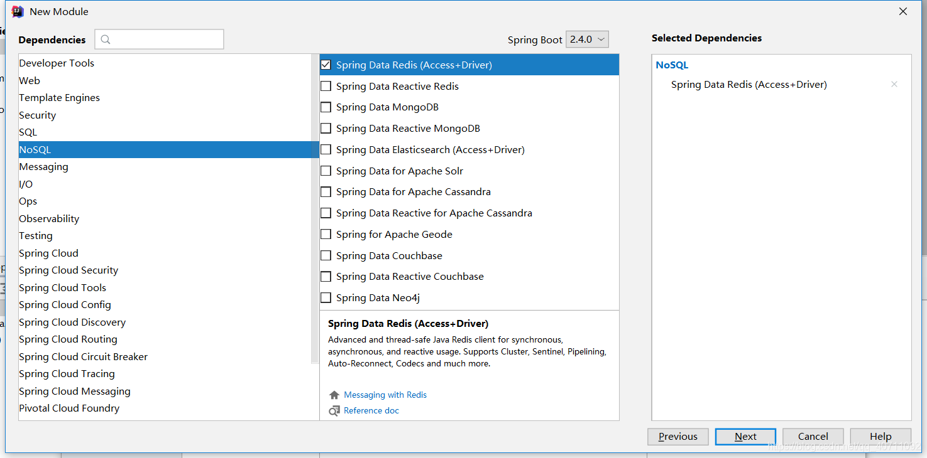Remove Spring Data Redis with the x icon
The image size is (927, 458).
[894, 84]
